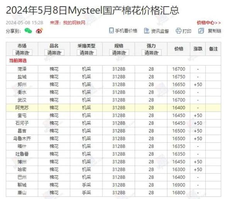Select the 博州 market cell
227x199 pixels.
tap(22, 162)
